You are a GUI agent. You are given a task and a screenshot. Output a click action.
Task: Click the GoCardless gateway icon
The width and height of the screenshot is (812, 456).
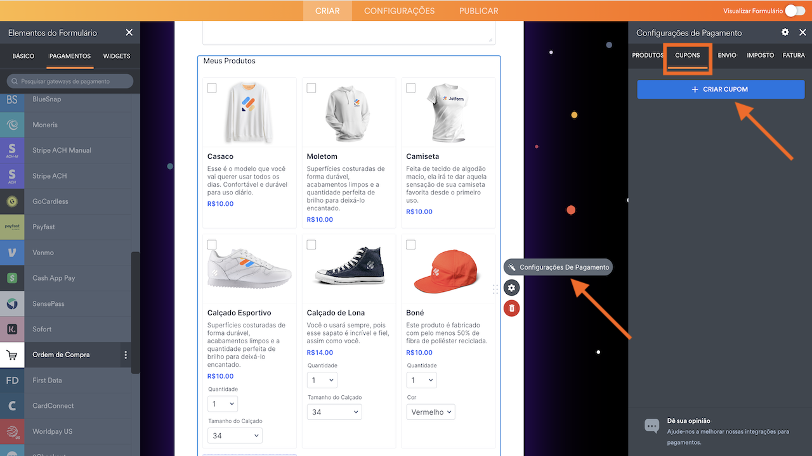pos(12,201)
